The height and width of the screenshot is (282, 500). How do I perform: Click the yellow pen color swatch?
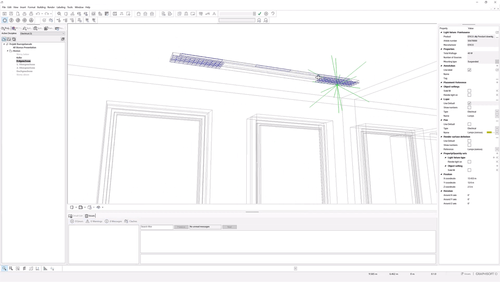[x=489, y=132]
